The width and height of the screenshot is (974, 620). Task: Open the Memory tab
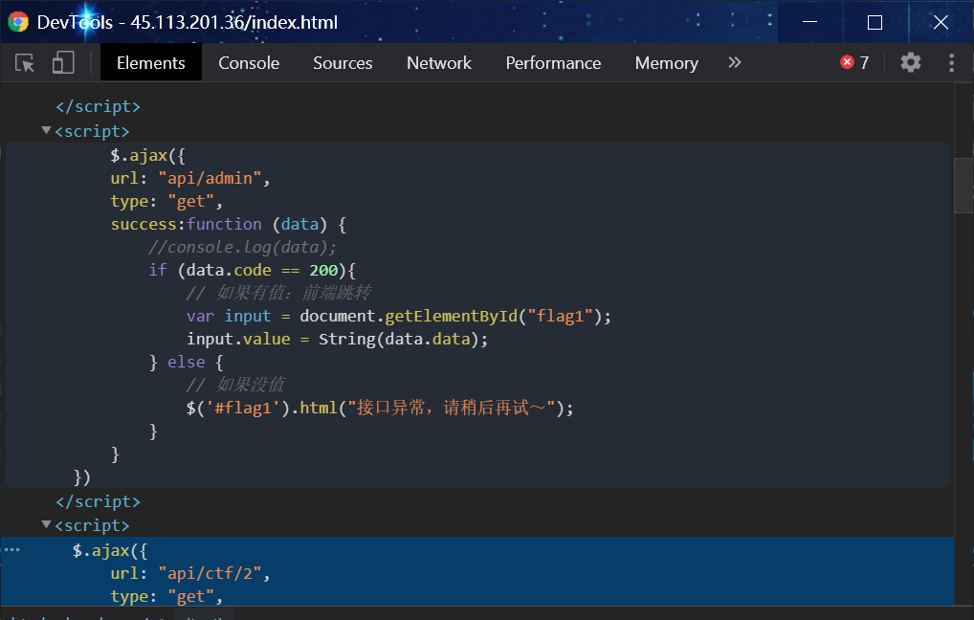click(666, 63)
